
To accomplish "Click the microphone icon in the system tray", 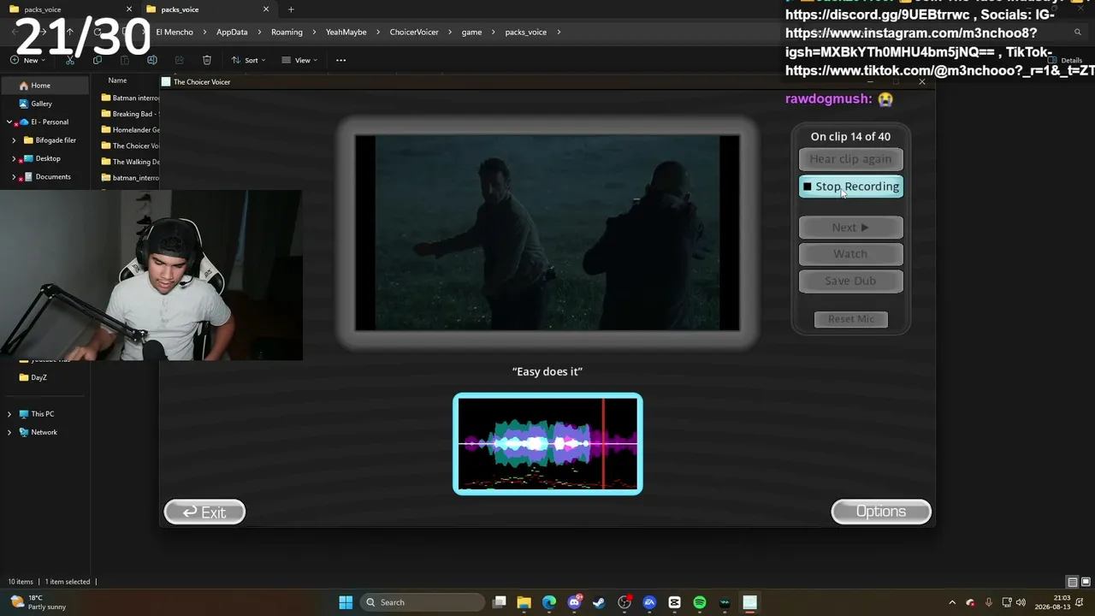I will [x=989, y=602].
